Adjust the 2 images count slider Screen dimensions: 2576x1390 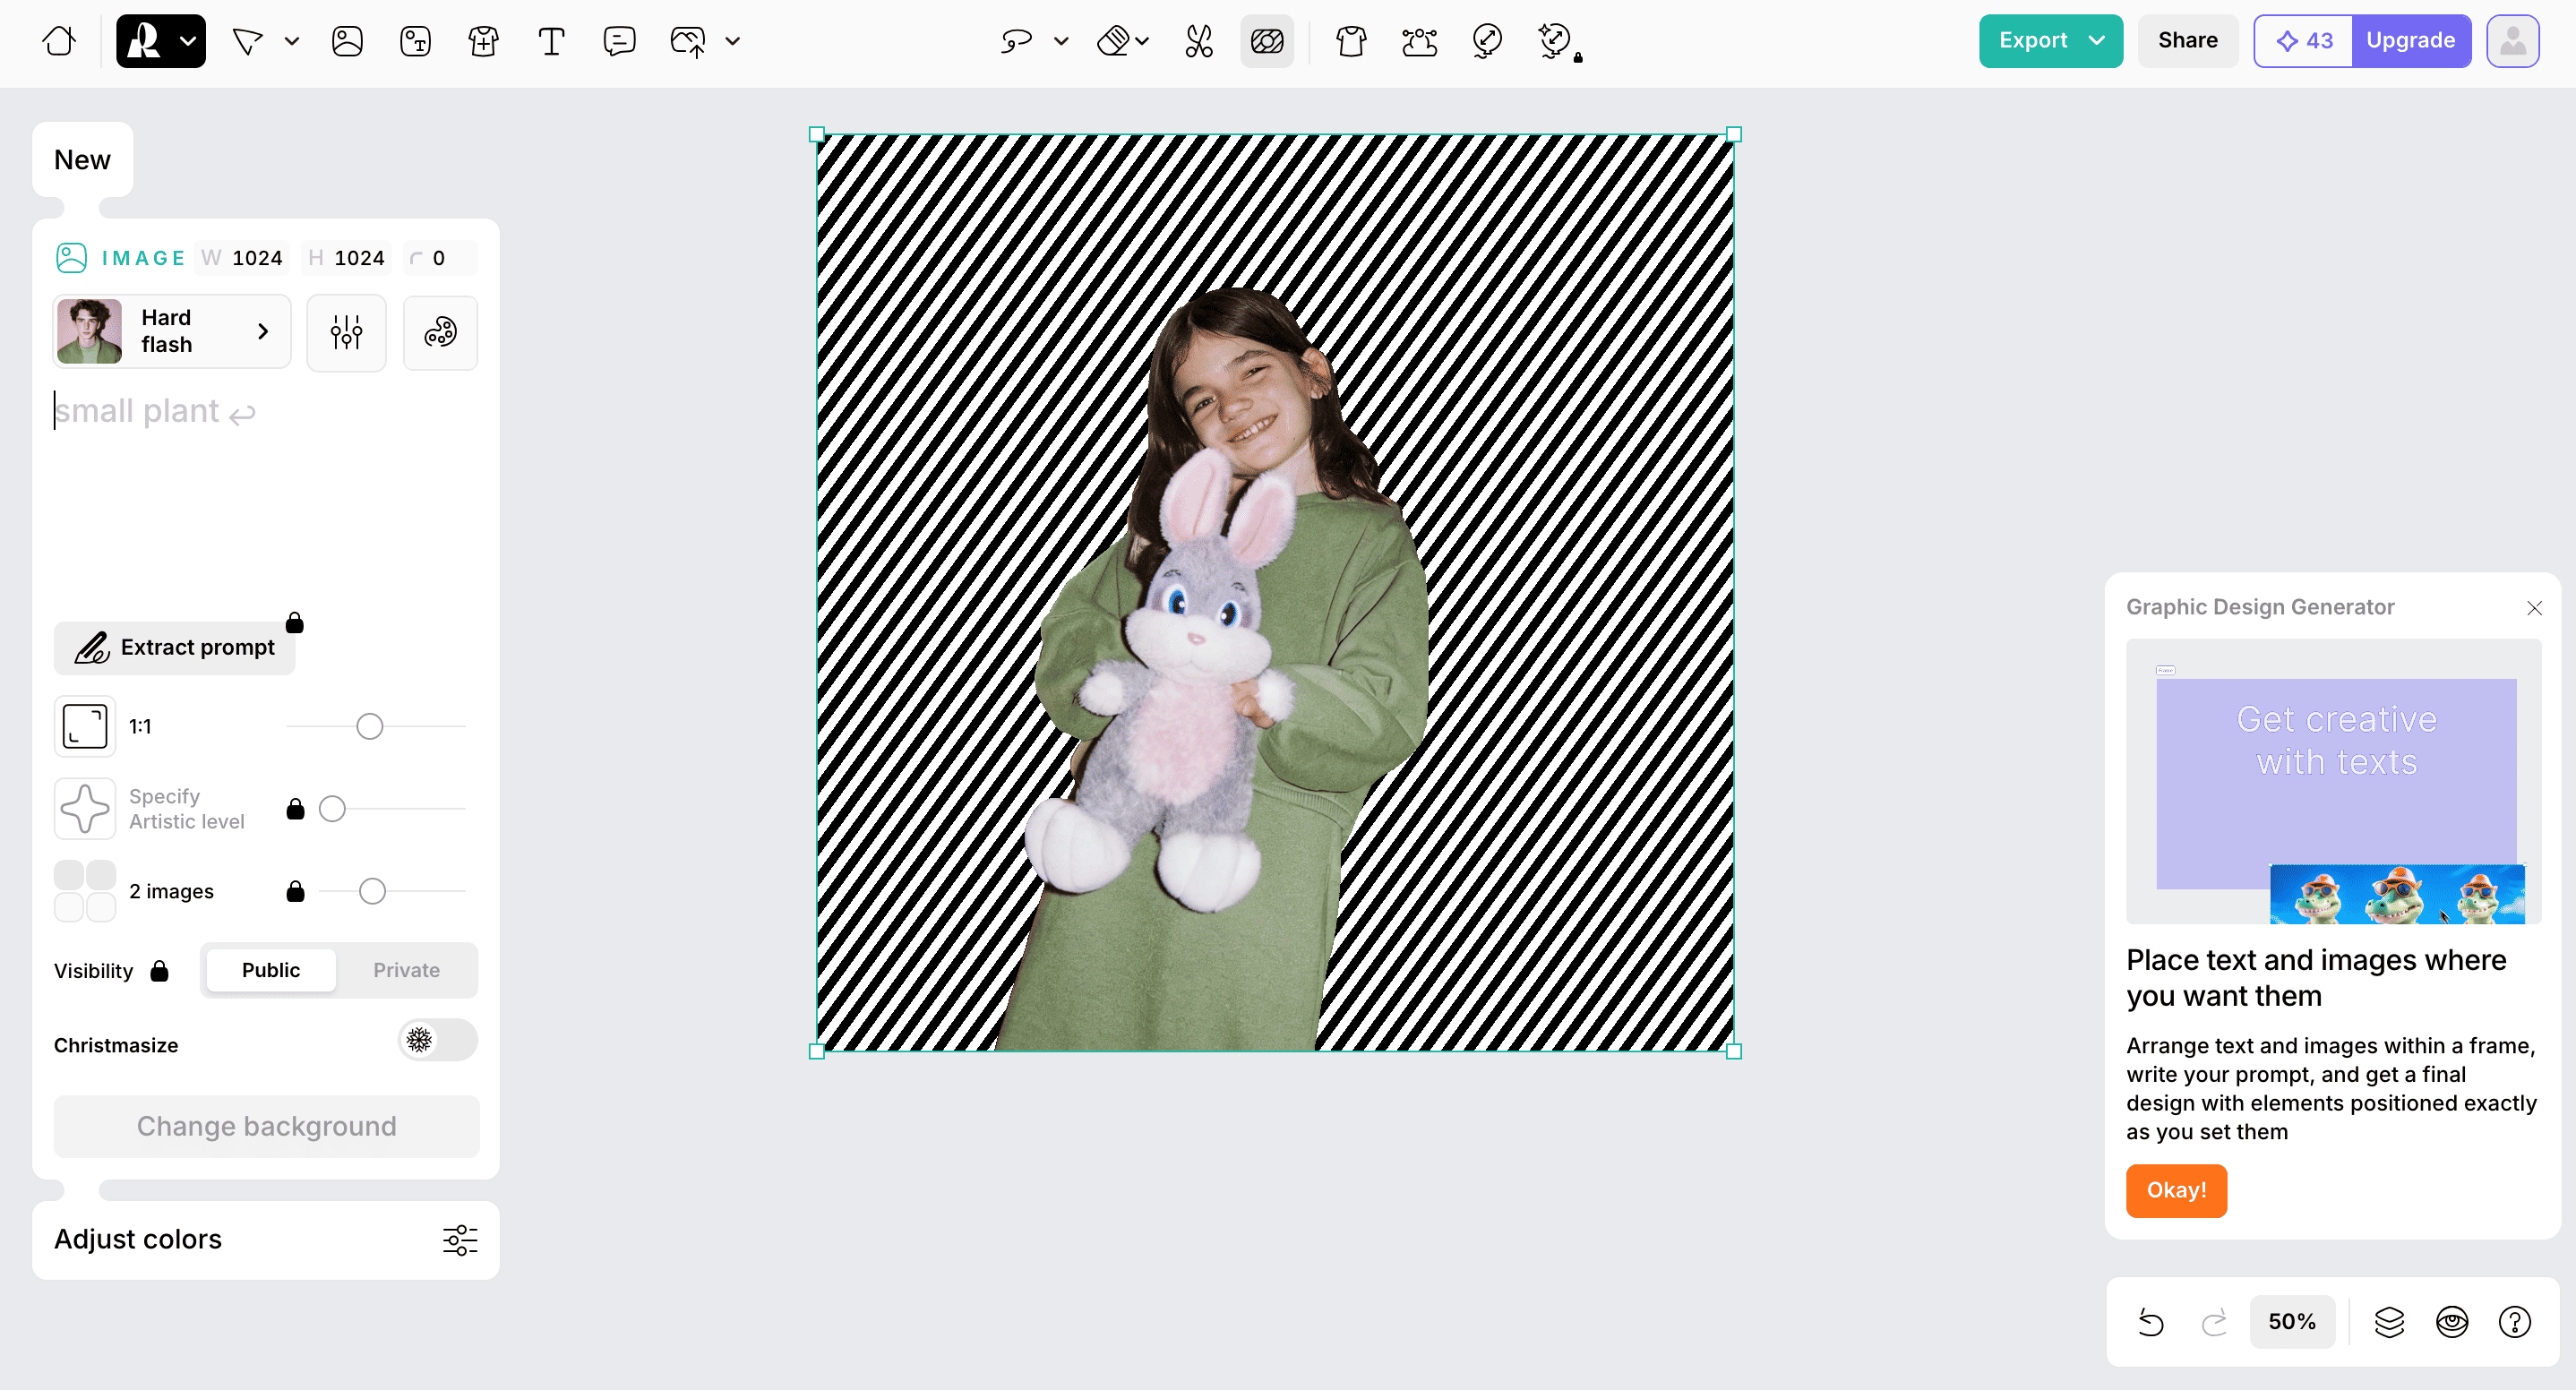372,892
